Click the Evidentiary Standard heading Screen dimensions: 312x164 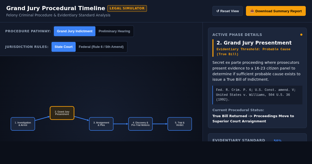tap(239, 140)
